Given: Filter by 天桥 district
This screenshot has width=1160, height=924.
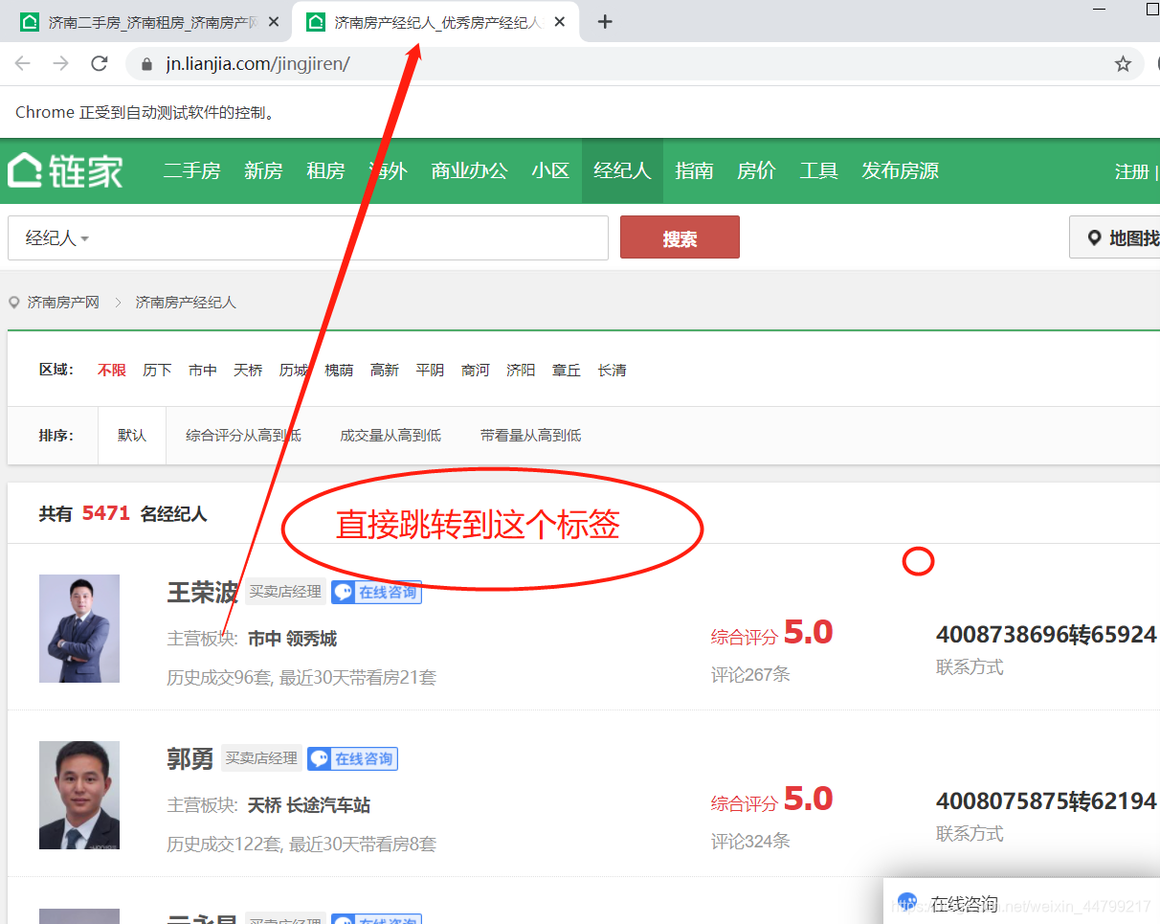Looking at the screenshot, I should coord(248,370).
